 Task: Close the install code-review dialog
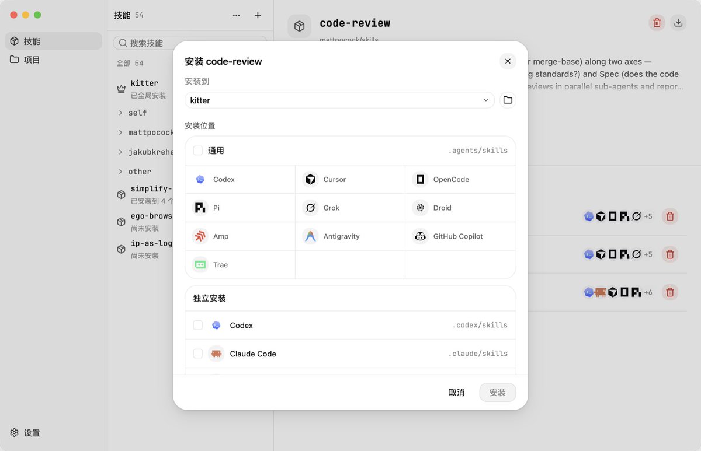click(508, 61)
